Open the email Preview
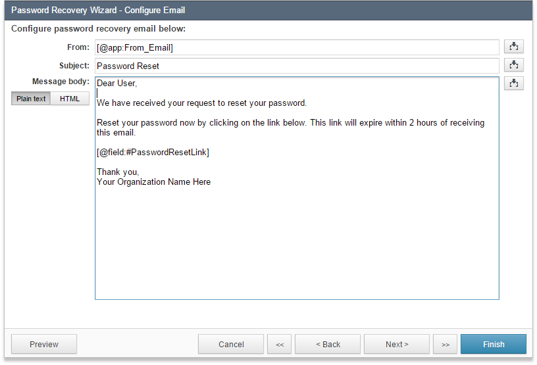The height and width of the screenshot is (365, 537). 44,344
